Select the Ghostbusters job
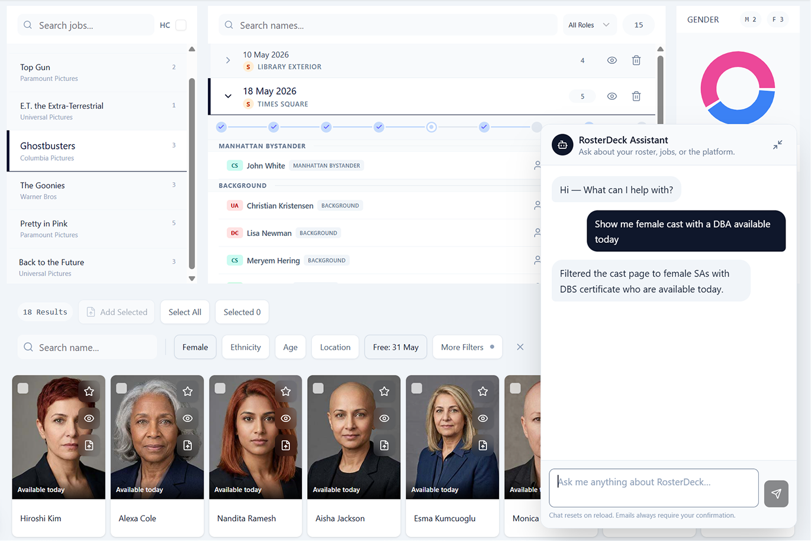This screenshot has width=811, height=541. click(98, 151)
